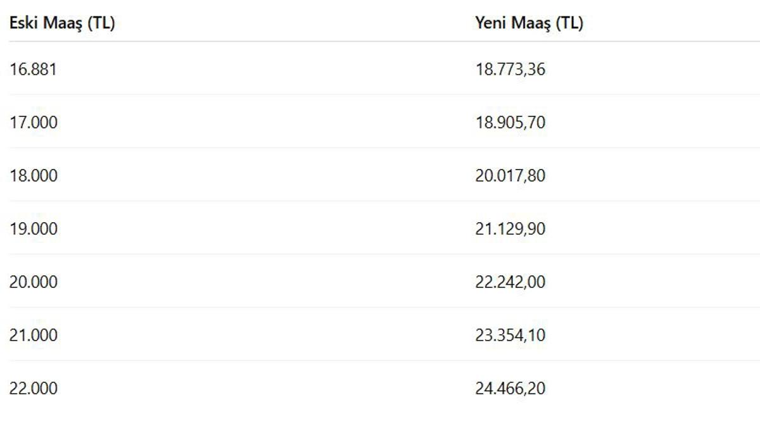Viewport: 760px width, 436px height.
Task: Select the 21.000 cell in Eski Maaş
Action: [33, 335]
